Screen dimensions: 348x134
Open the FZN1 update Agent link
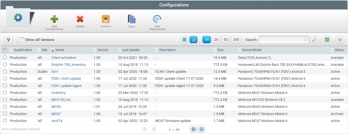tap(66, 86)
